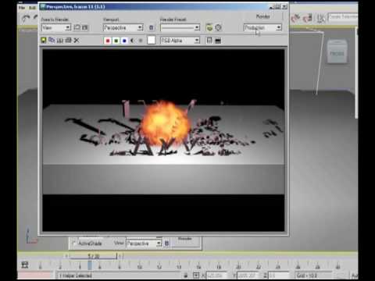Screen dimensions: 375x281
Task: Toggle the UI overlay icon
Action: click(209, 41)
